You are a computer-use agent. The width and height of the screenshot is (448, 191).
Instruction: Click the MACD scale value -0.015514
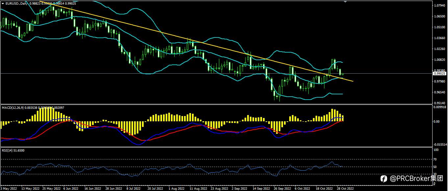[x=441, y=144]
